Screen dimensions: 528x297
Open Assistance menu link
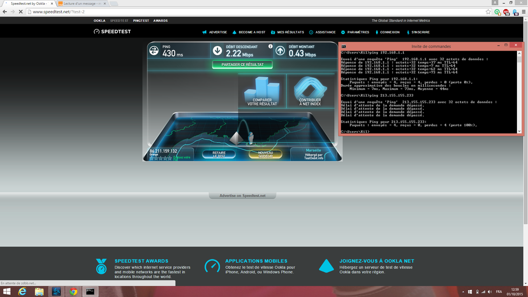pos(322,32)
